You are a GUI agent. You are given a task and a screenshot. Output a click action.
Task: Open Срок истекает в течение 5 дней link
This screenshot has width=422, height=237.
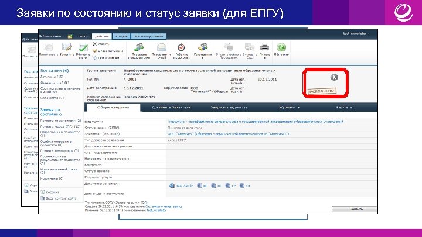pyautogui.click(x=60, y=90)
